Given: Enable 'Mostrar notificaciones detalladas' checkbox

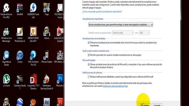Looking at the screenshot, I should click(89, 77).
